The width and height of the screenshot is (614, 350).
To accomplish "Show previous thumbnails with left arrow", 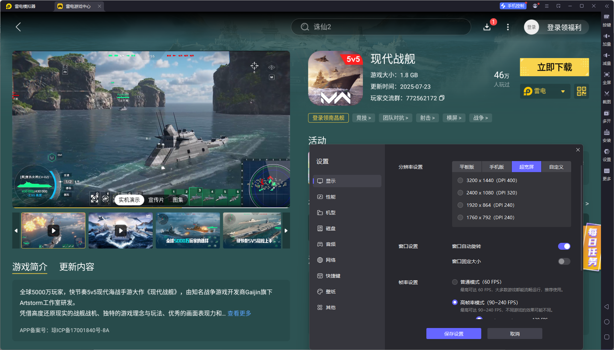I will (x=16, y=230).
